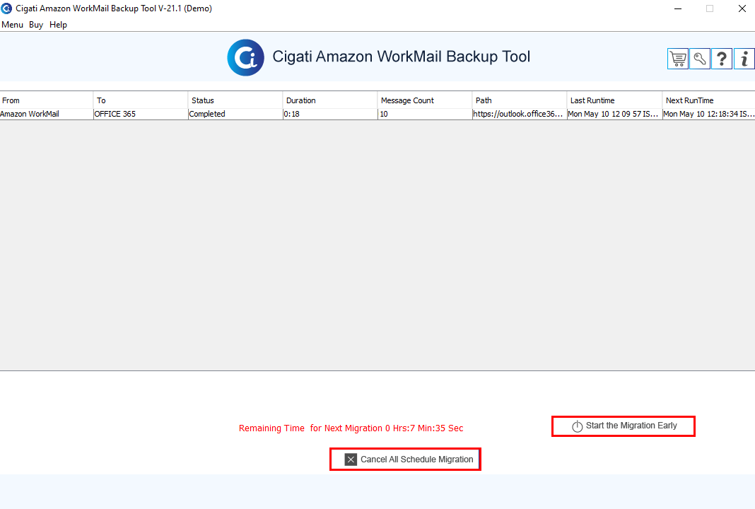Click the 0:18 duration cell
Image resolution: width=755 pixels, height=509 pixels.
(330, 114)
